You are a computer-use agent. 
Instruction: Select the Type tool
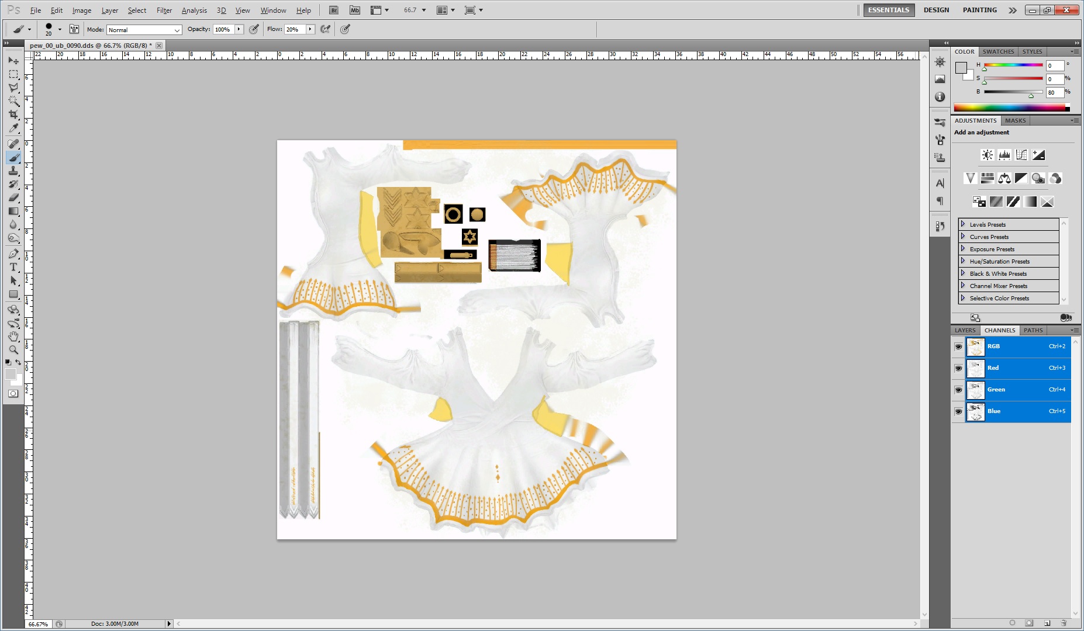pos(13,267)
